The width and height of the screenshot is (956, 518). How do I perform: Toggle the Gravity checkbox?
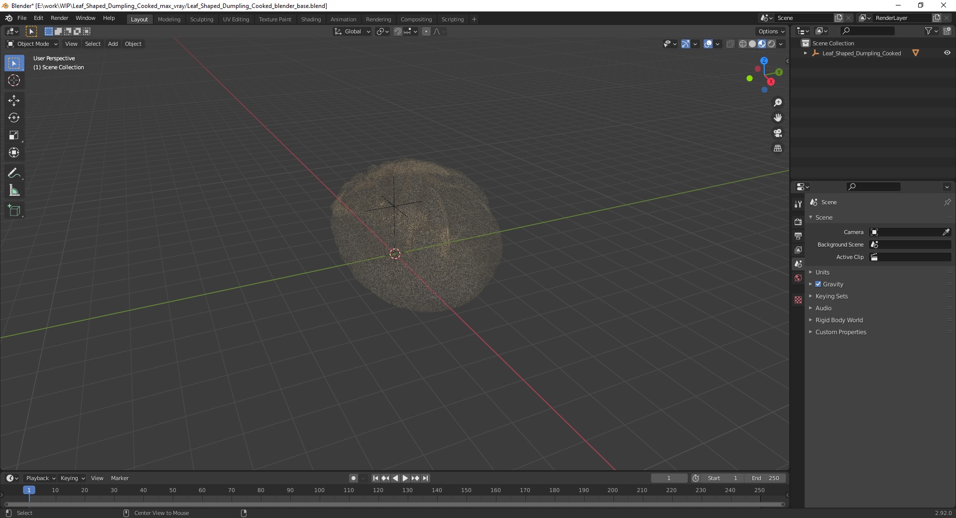[x=818, y=284]
